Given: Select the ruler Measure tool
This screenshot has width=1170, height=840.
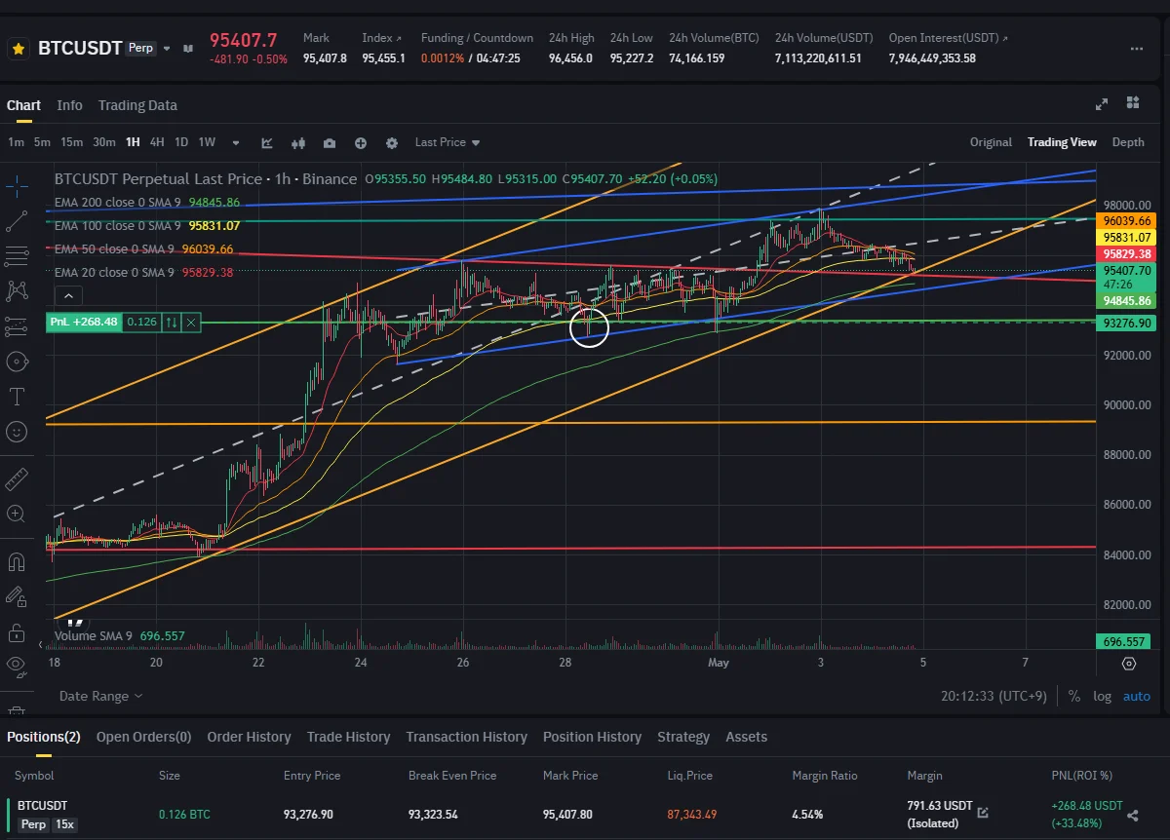Looking at the screenshot, I should (17, 479).
